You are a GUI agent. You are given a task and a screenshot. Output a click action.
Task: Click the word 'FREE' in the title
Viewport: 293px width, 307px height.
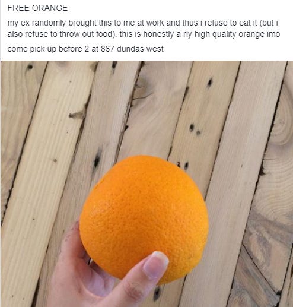pyautogui.click(x=18, y=8)
